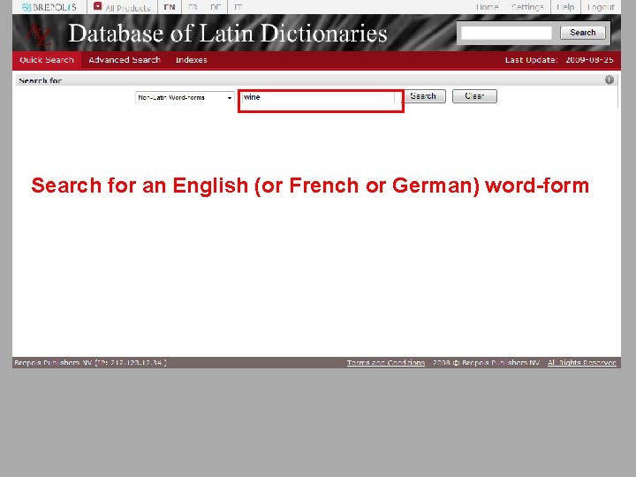This screenshot has width=636, height=477.
Task: Open Help link
Action: pyautogui.click(x=565, y=7)
